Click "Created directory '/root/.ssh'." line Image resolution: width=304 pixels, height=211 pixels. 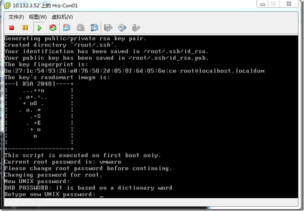pos(60,45)
